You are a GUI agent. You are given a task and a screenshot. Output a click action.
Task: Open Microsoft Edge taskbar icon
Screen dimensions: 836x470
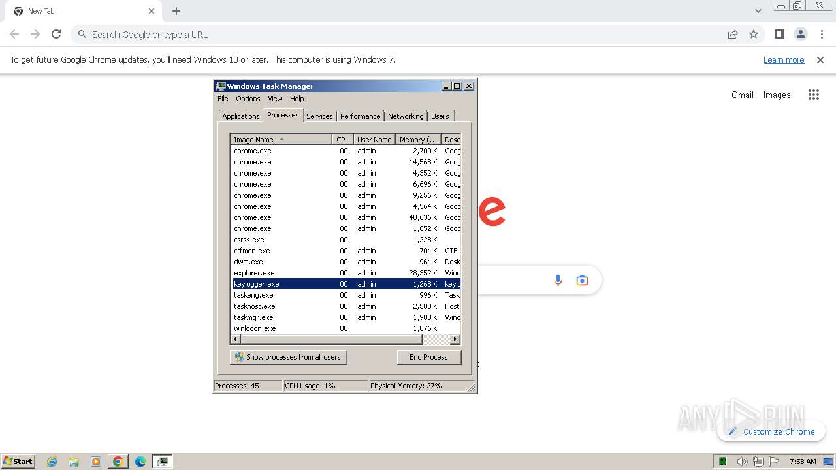[140, 462]
